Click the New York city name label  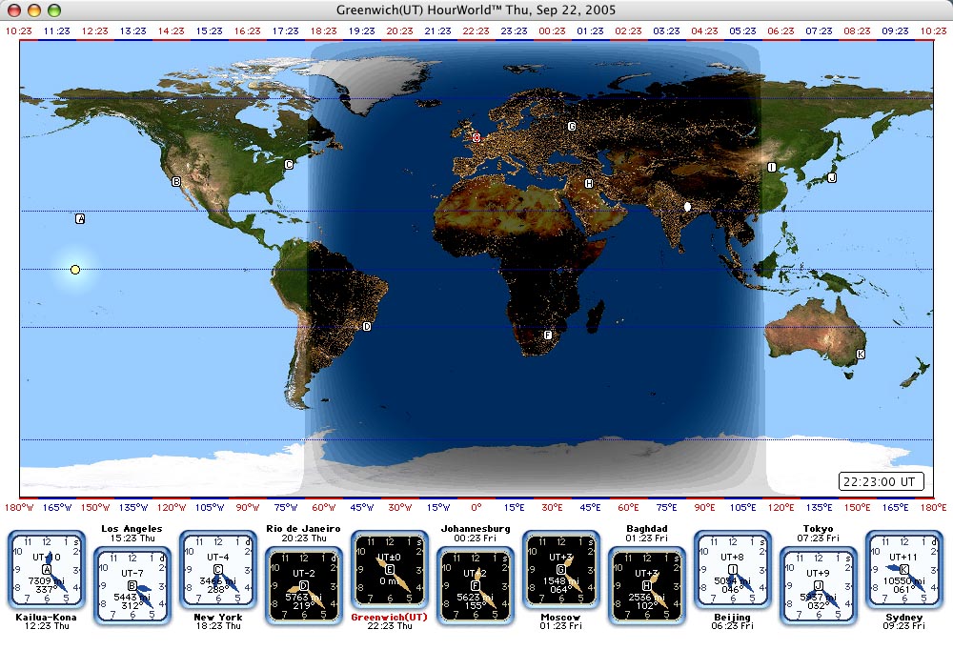pos(217,617)
